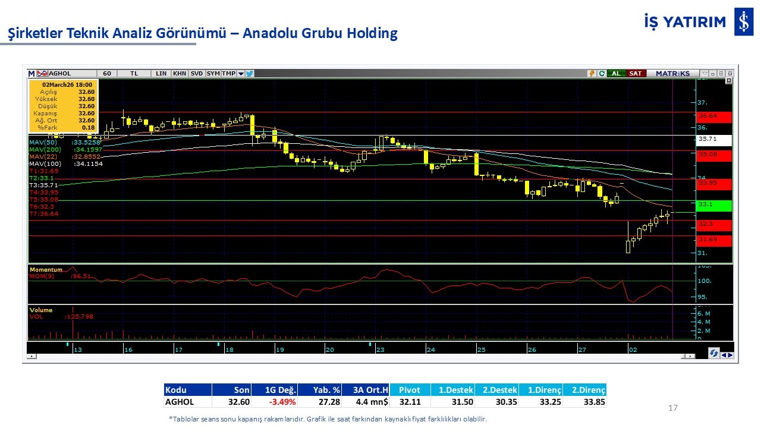
Task: Click the green 33.1 price level label
Action: [x=714, y=205]
